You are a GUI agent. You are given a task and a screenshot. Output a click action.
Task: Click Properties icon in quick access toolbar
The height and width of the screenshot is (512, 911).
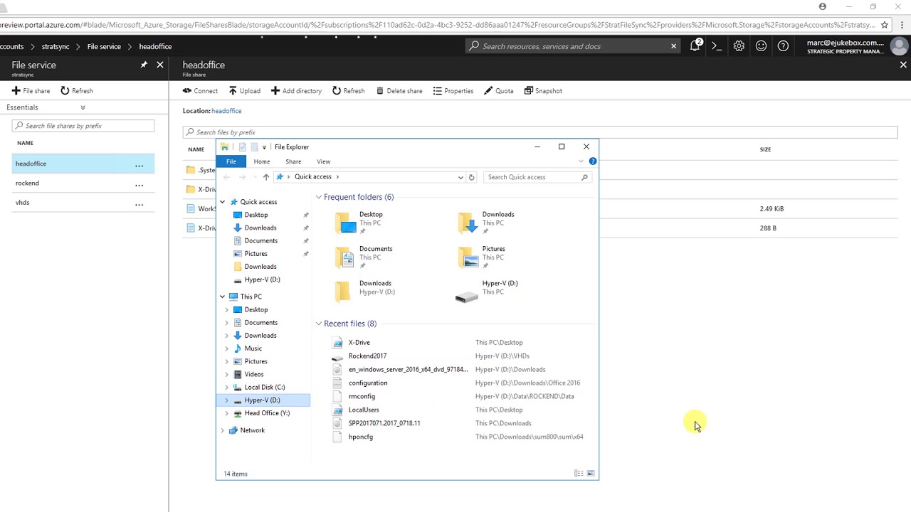click(242, 147)
